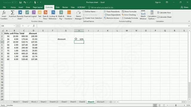Select cell H3 containing 12%

(x=79, y=39)
